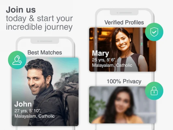
Task: Click the green shield verified badge icon
Action: pos(154,32)
